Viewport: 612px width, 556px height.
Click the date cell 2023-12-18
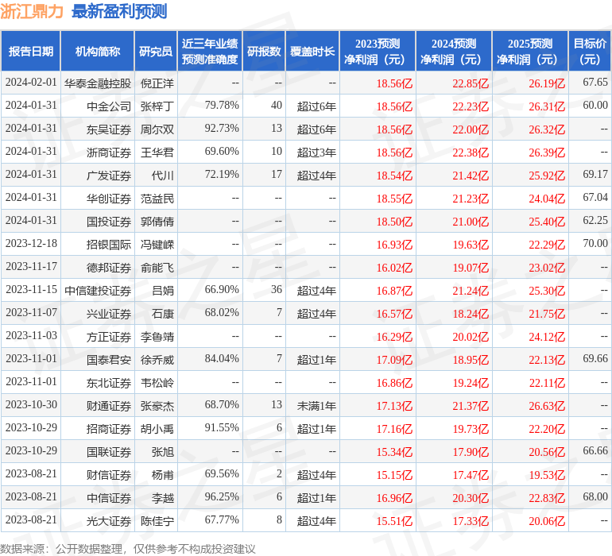[31, 244]
